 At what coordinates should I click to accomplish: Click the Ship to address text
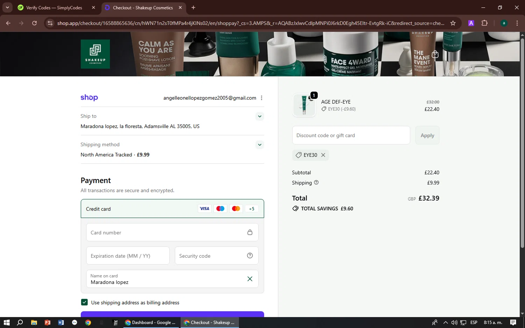coord(140,126)
